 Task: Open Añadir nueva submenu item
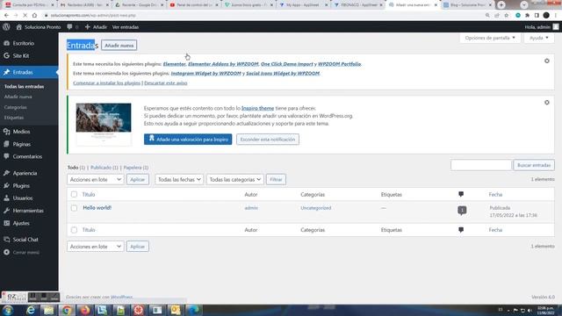[18, 97]
